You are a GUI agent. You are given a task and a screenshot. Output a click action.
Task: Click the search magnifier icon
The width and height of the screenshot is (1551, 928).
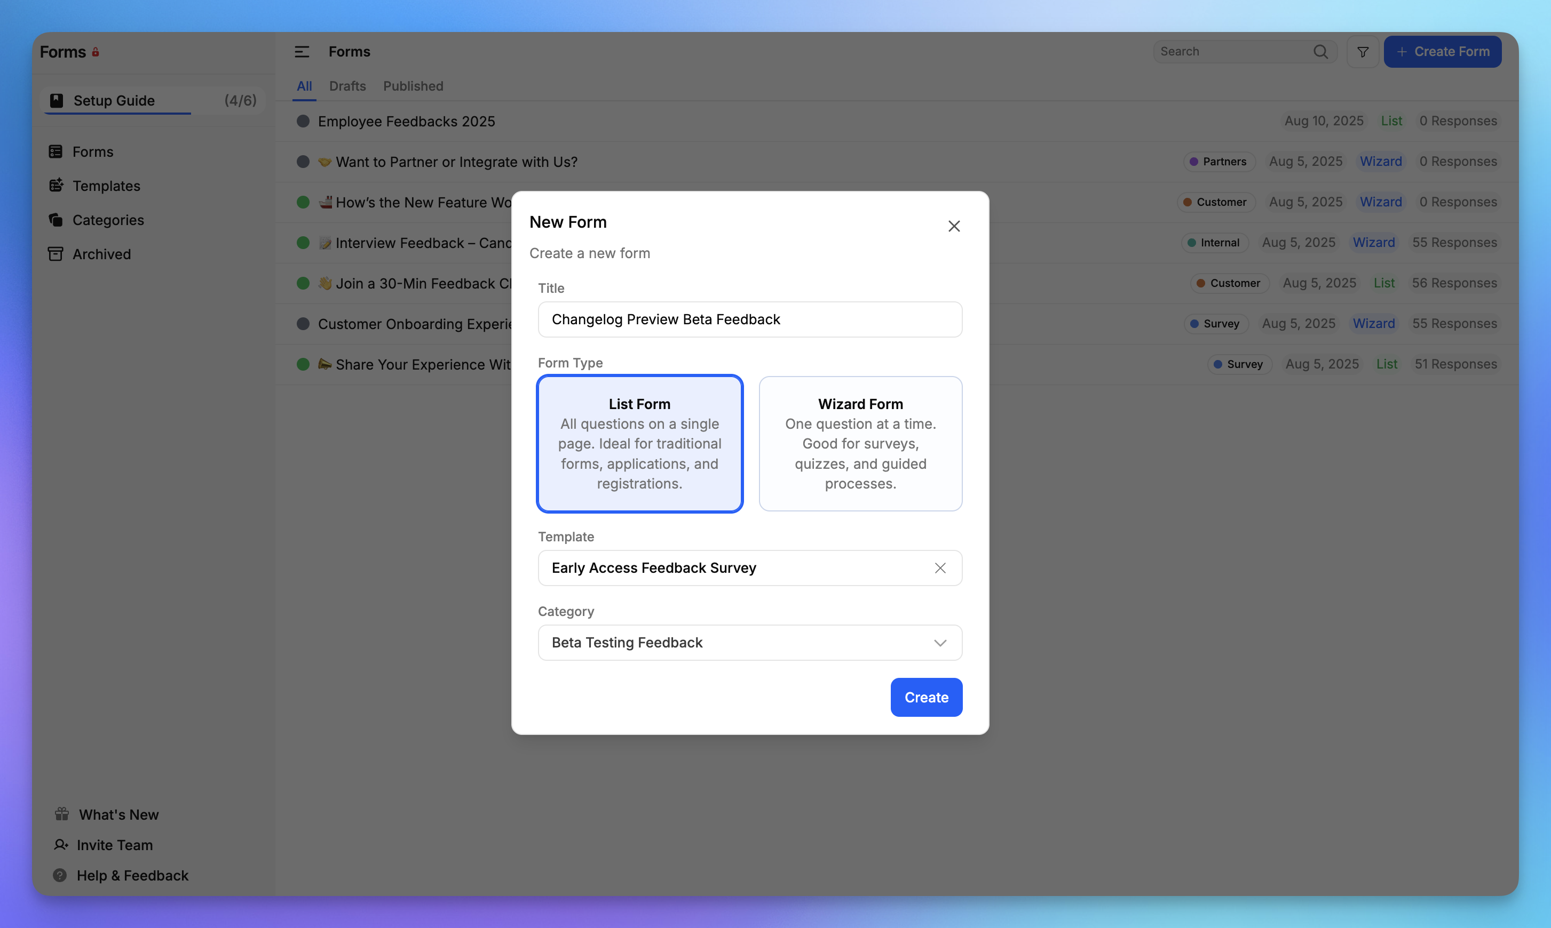1321,51
